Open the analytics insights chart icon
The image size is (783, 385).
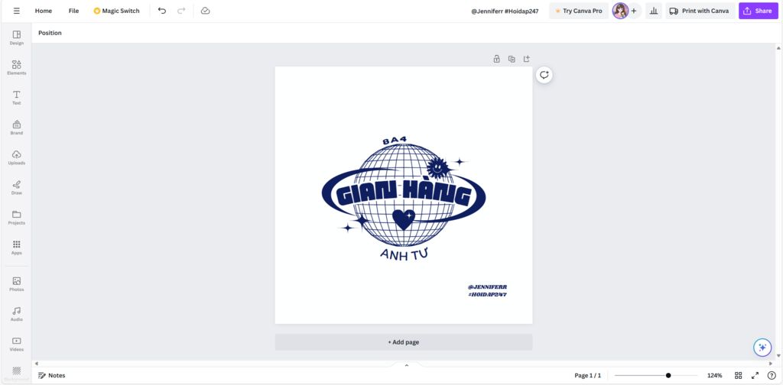pos(654,11)
